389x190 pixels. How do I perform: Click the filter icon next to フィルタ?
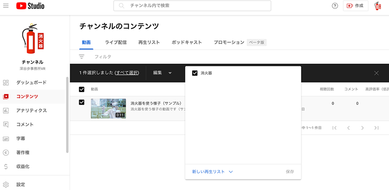pos(81,57)
